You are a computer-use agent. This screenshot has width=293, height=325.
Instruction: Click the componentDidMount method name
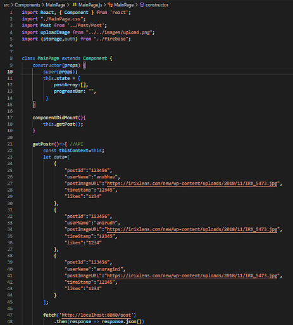55,117
